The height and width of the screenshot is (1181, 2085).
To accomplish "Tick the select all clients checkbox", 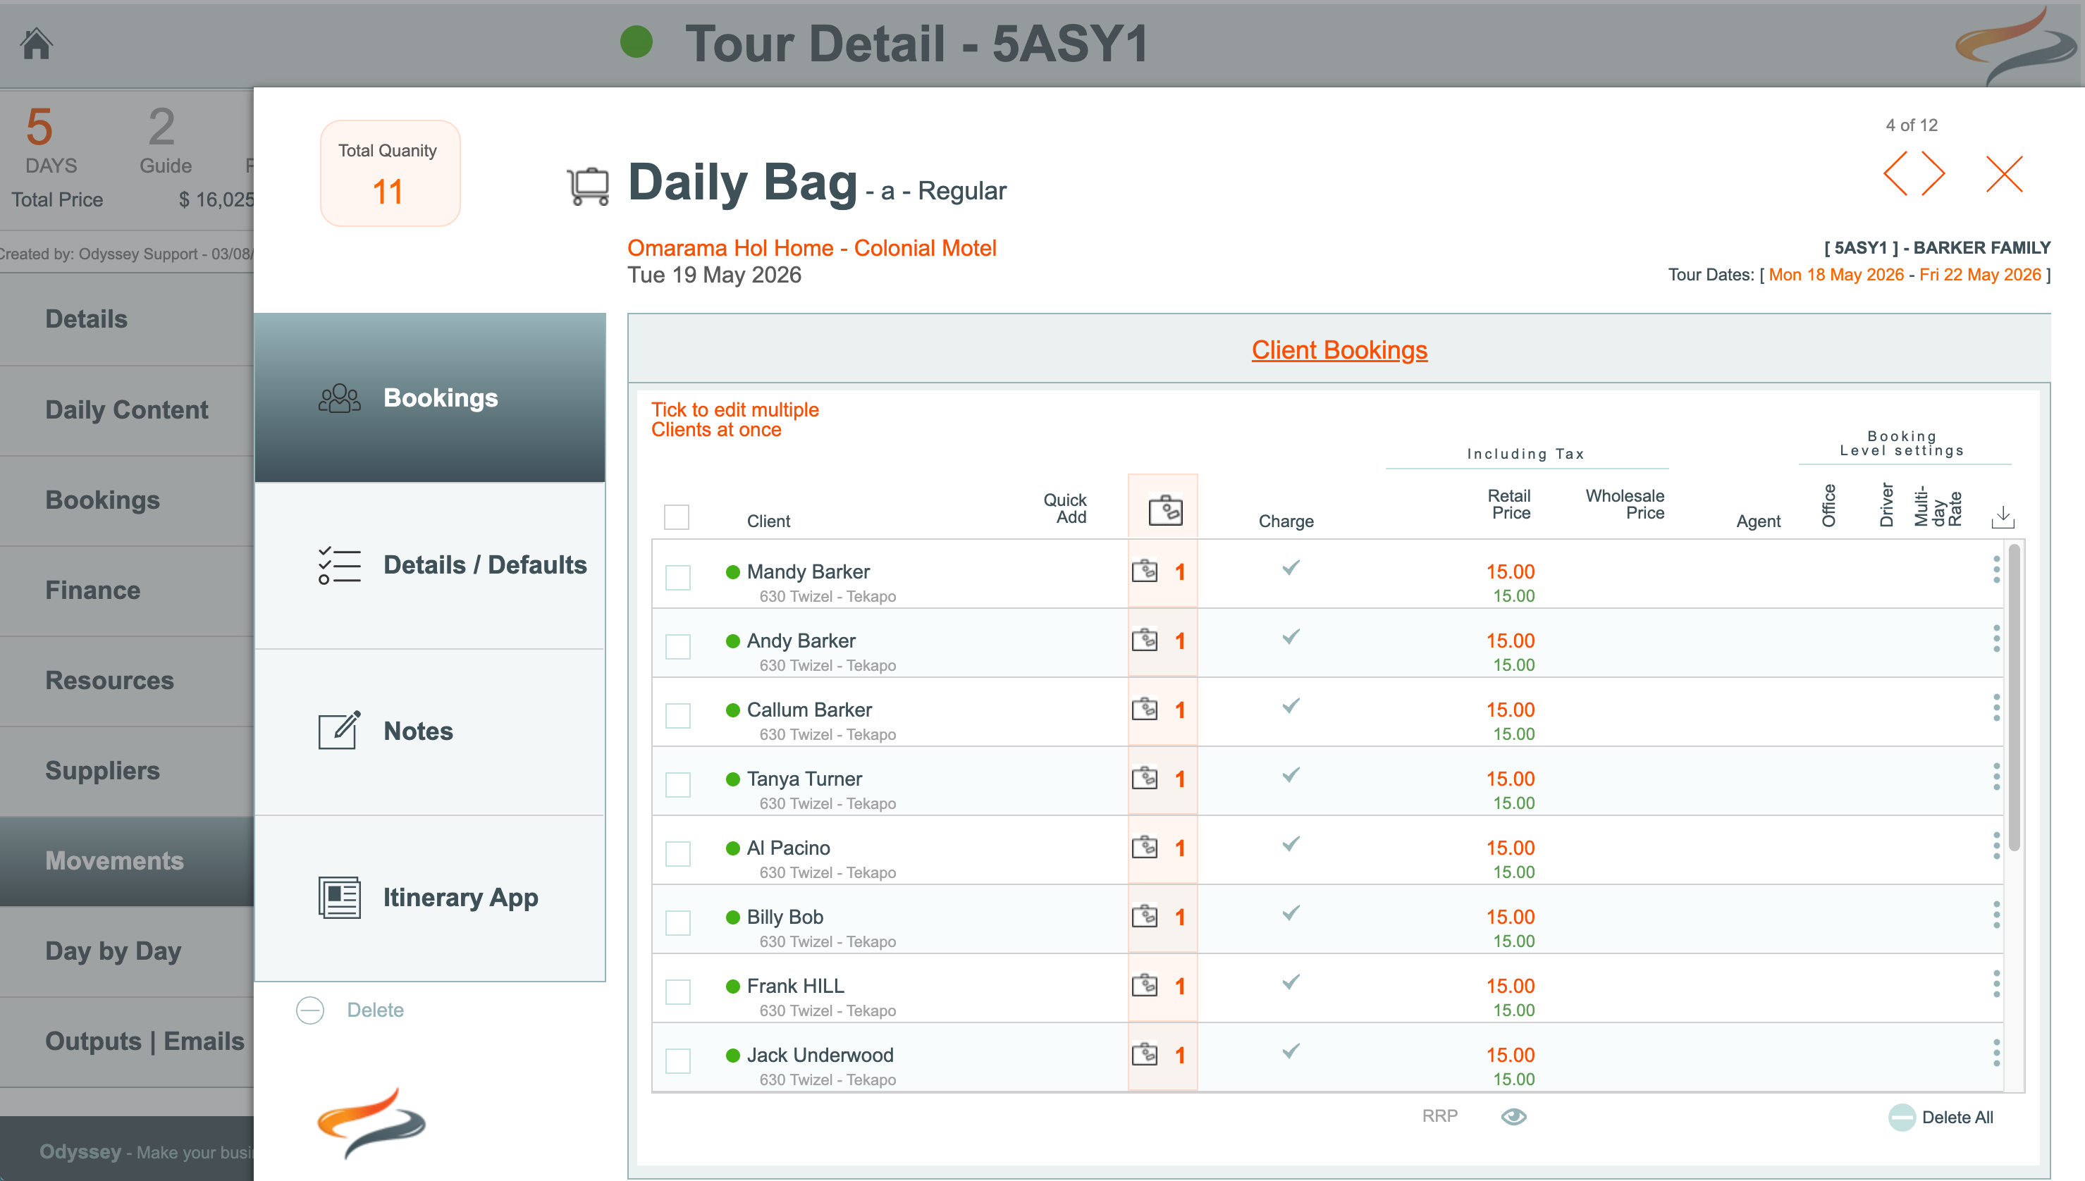I will 677,517.
